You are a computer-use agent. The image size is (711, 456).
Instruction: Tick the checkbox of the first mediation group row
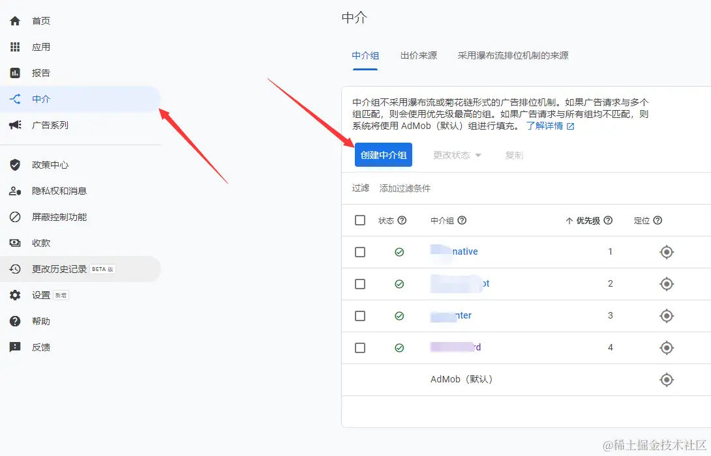coord(359,252)
